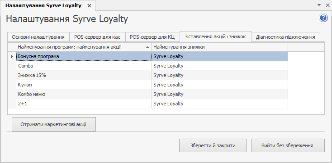The height and width of the screenshot is (163, 332).
Task: Click the Вийти без збереження button
Action: (x=288, y=145)
